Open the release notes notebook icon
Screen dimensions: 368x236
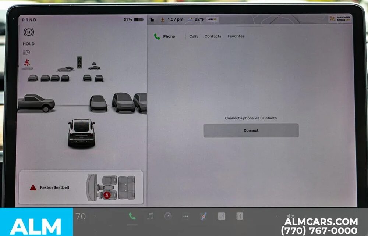point(222,217)
